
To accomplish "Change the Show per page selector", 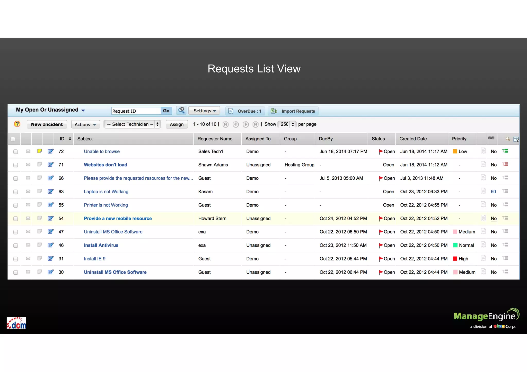I will [287, 124].
